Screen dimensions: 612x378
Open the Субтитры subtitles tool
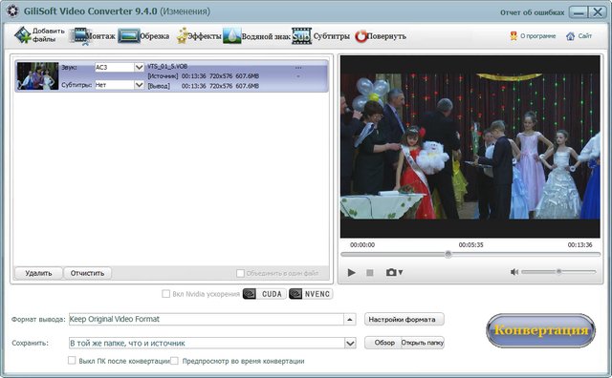coord(320,36)
